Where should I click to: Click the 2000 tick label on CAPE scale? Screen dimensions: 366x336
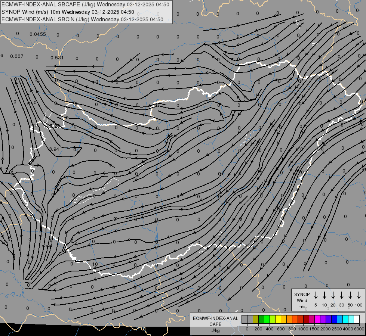point(326,329)
